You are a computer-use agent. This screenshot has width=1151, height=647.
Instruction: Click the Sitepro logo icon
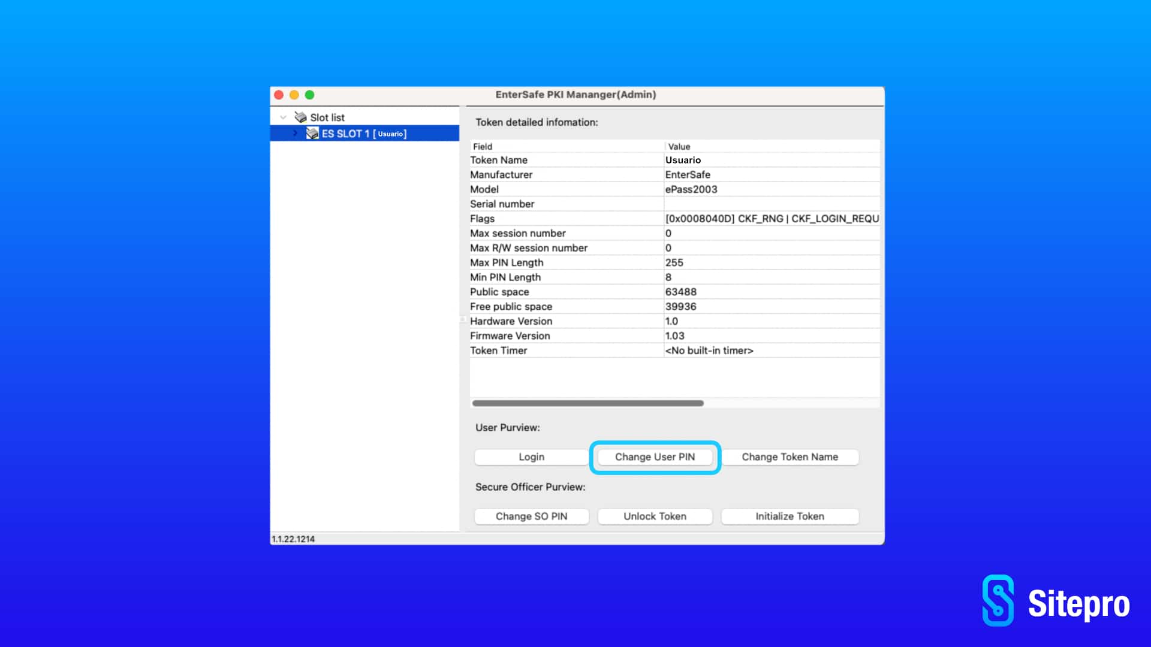(x=998, y=601)
